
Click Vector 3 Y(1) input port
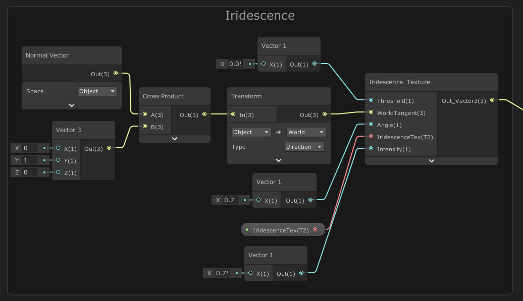pos(58,160)
